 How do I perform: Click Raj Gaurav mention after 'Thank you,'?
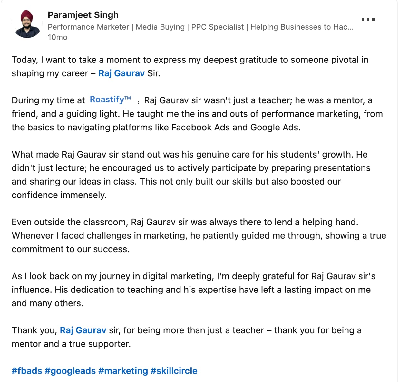(83, 330)
